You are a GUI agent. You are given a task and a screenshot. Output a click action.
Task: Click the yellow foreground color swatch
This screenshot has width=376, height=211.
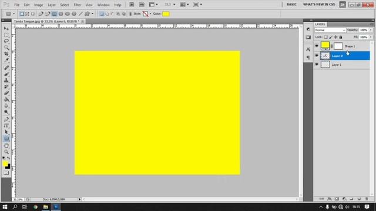[5, 164]
